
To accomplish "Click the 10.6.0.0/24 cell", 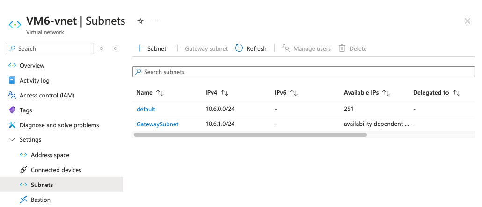I will tap(220, 109).
